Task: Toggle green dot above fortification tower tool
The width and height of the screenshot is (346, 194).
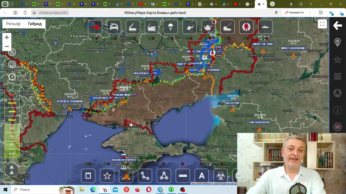Action: pos(86,164)
